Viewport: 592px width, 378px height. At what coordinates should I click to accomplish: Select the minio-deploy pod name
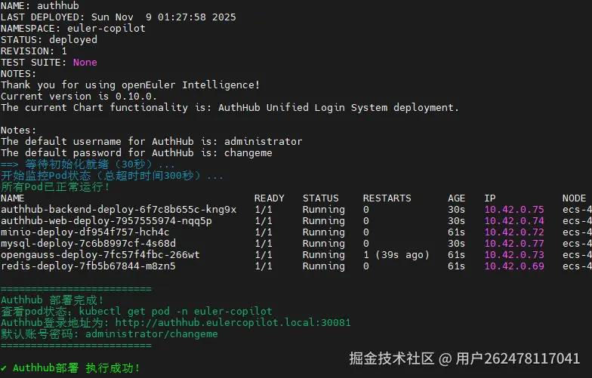[85, 232]
